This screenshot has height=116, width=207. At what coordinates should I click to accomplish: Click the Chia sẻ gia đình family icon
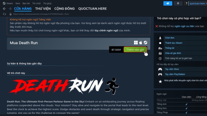point(160,53)
